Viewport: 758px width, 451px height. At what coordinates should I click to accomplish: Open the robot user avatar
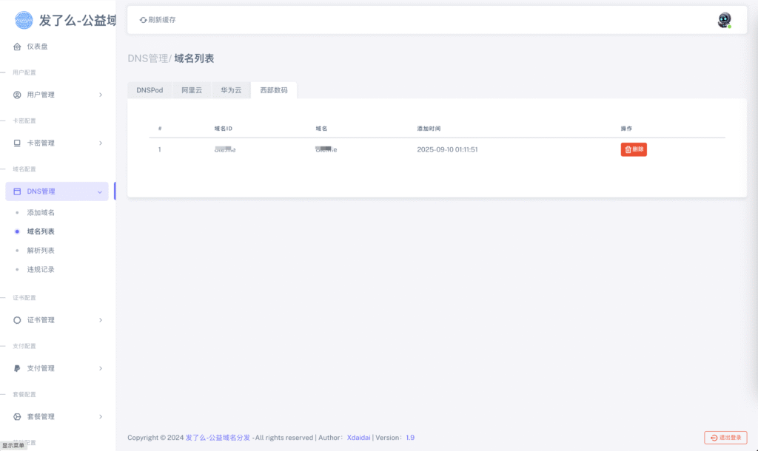[724, 20]
